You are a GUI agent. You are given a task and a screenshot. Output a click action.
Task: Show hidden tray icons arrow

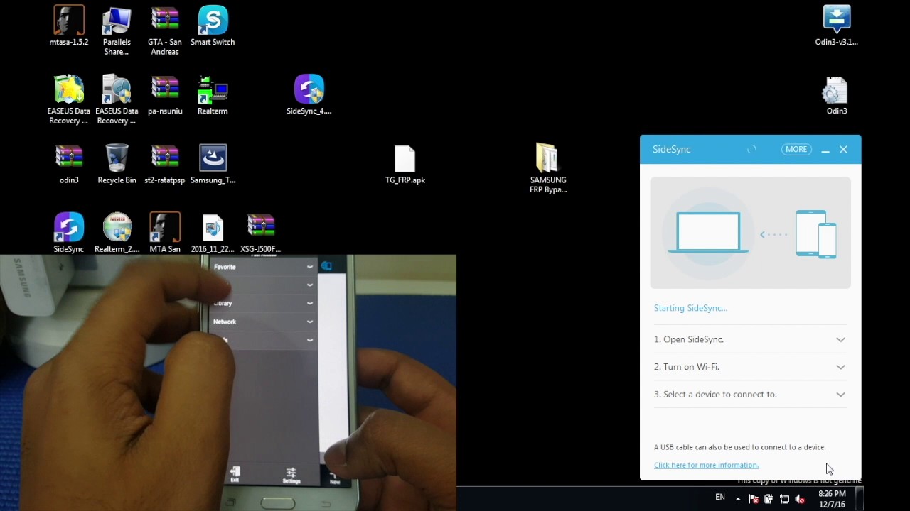738,499
